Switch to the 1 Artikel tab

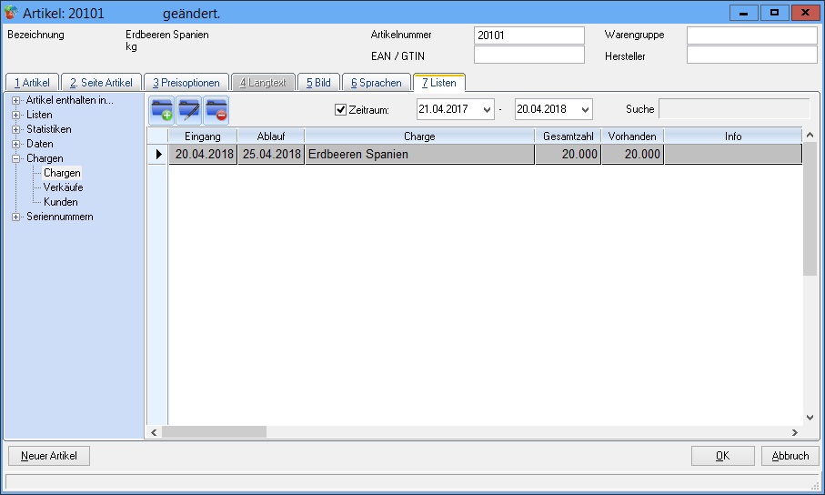[32, 83]
